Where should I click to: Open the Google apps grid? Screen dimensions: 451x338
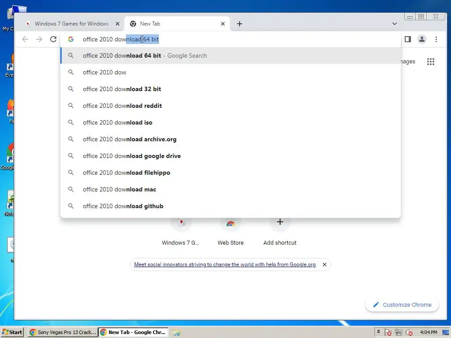click(x=431, y=62)
